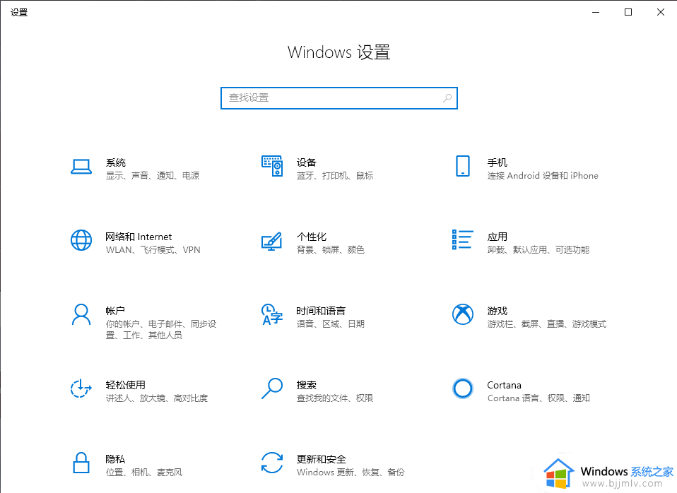Open the 设备 keyboard and speaker icon
Screen dimensions: 677x493
pyautogui.click(x=272, y=166)
